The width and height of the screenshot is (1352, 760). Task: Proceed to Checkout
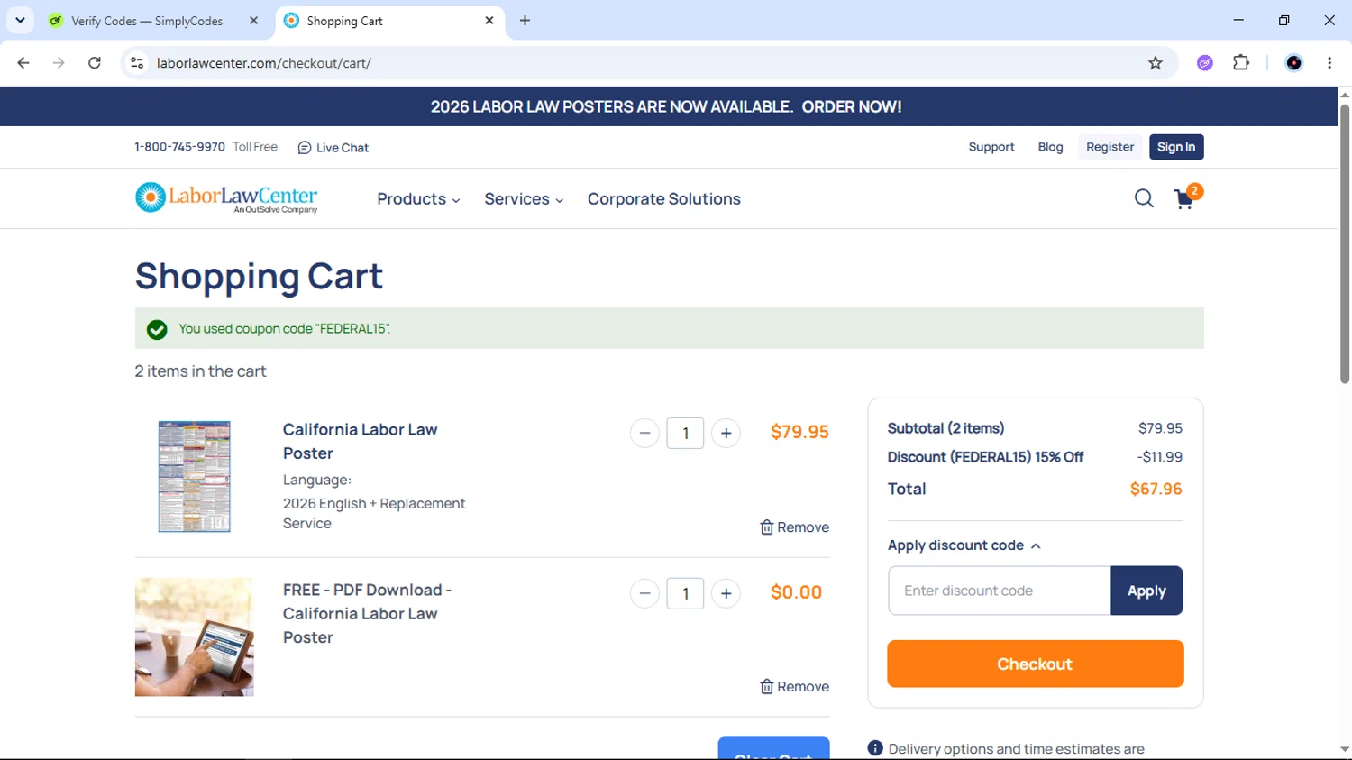(x=1035, y=664)
